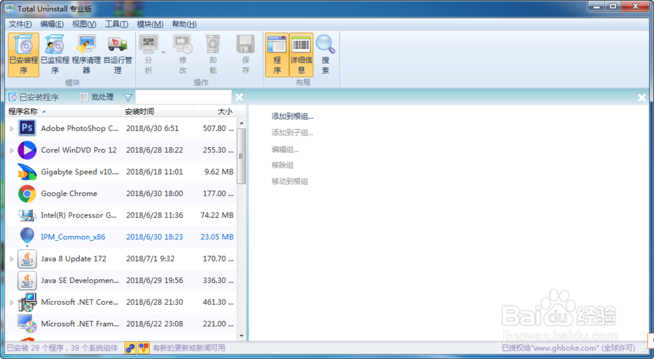Screen dimensions: 654x359
Task: Expand the Adobe PhotoShop entry
Action: (x=12, y=129)
